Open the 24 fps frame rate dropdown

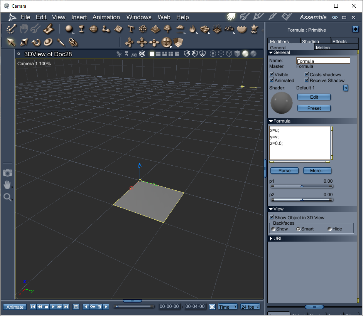250,307
